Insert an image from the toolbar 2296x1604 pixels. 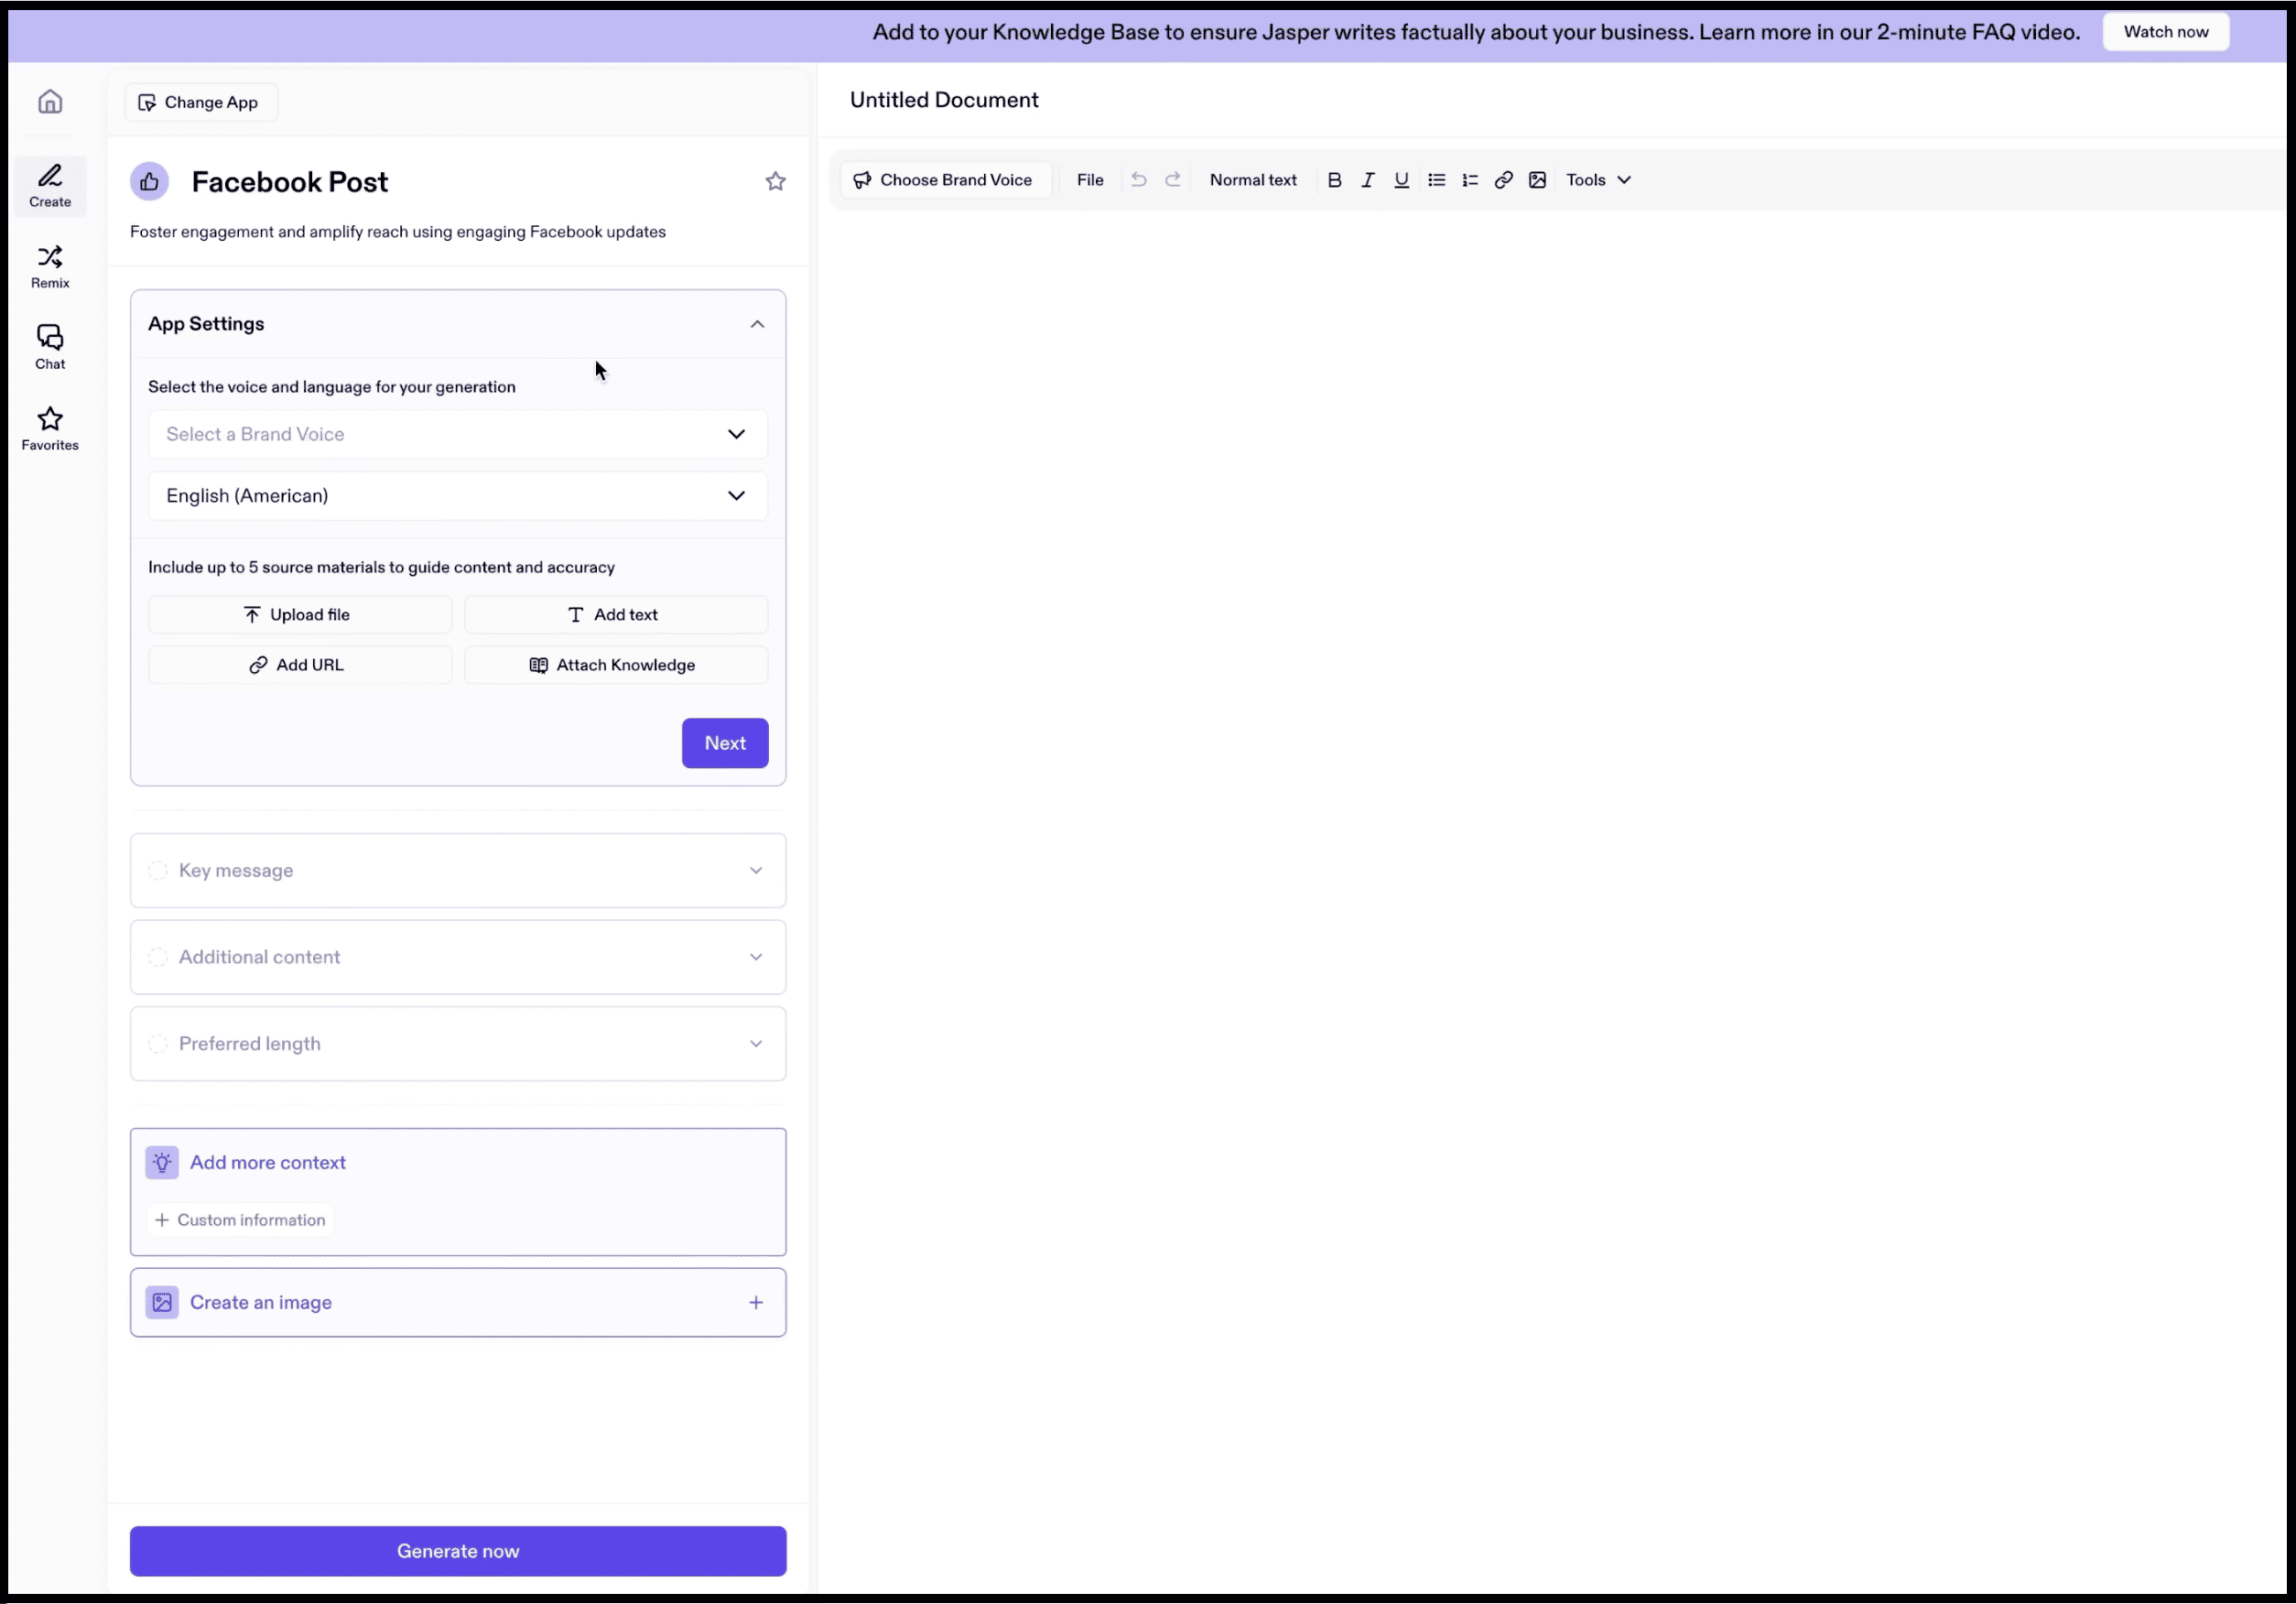(x=1537, y=180)
